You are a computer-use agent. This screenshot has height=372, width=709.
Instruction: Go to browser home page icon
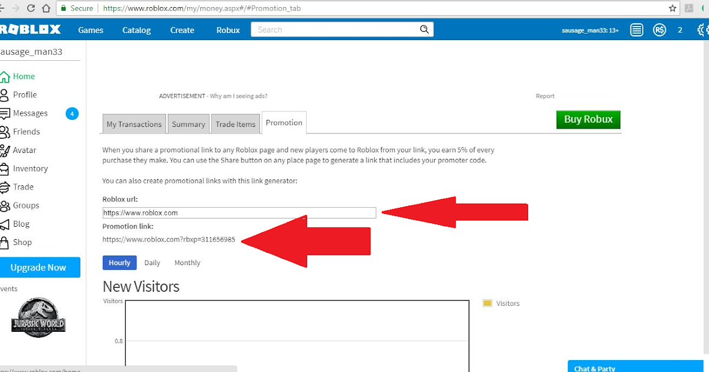(x=45, y=8)
